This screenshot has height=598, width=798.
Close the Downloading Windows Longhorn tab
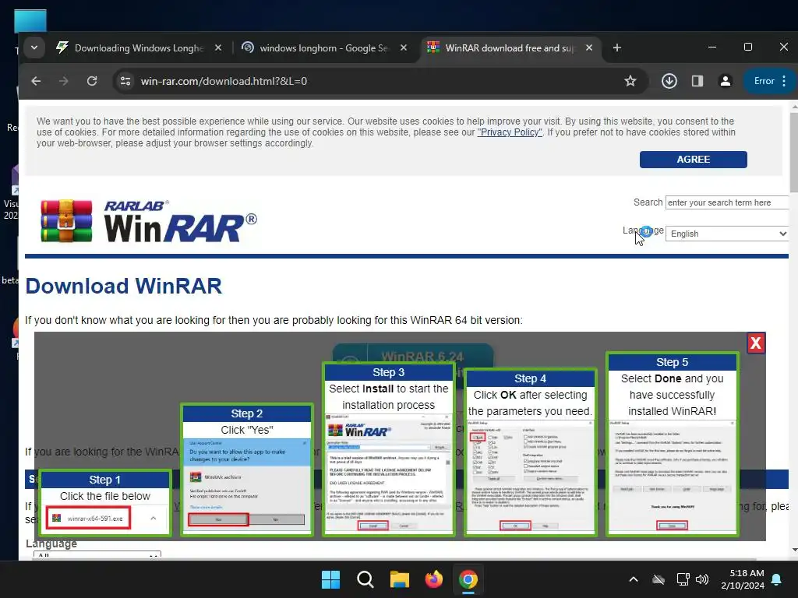pos(218,47)
